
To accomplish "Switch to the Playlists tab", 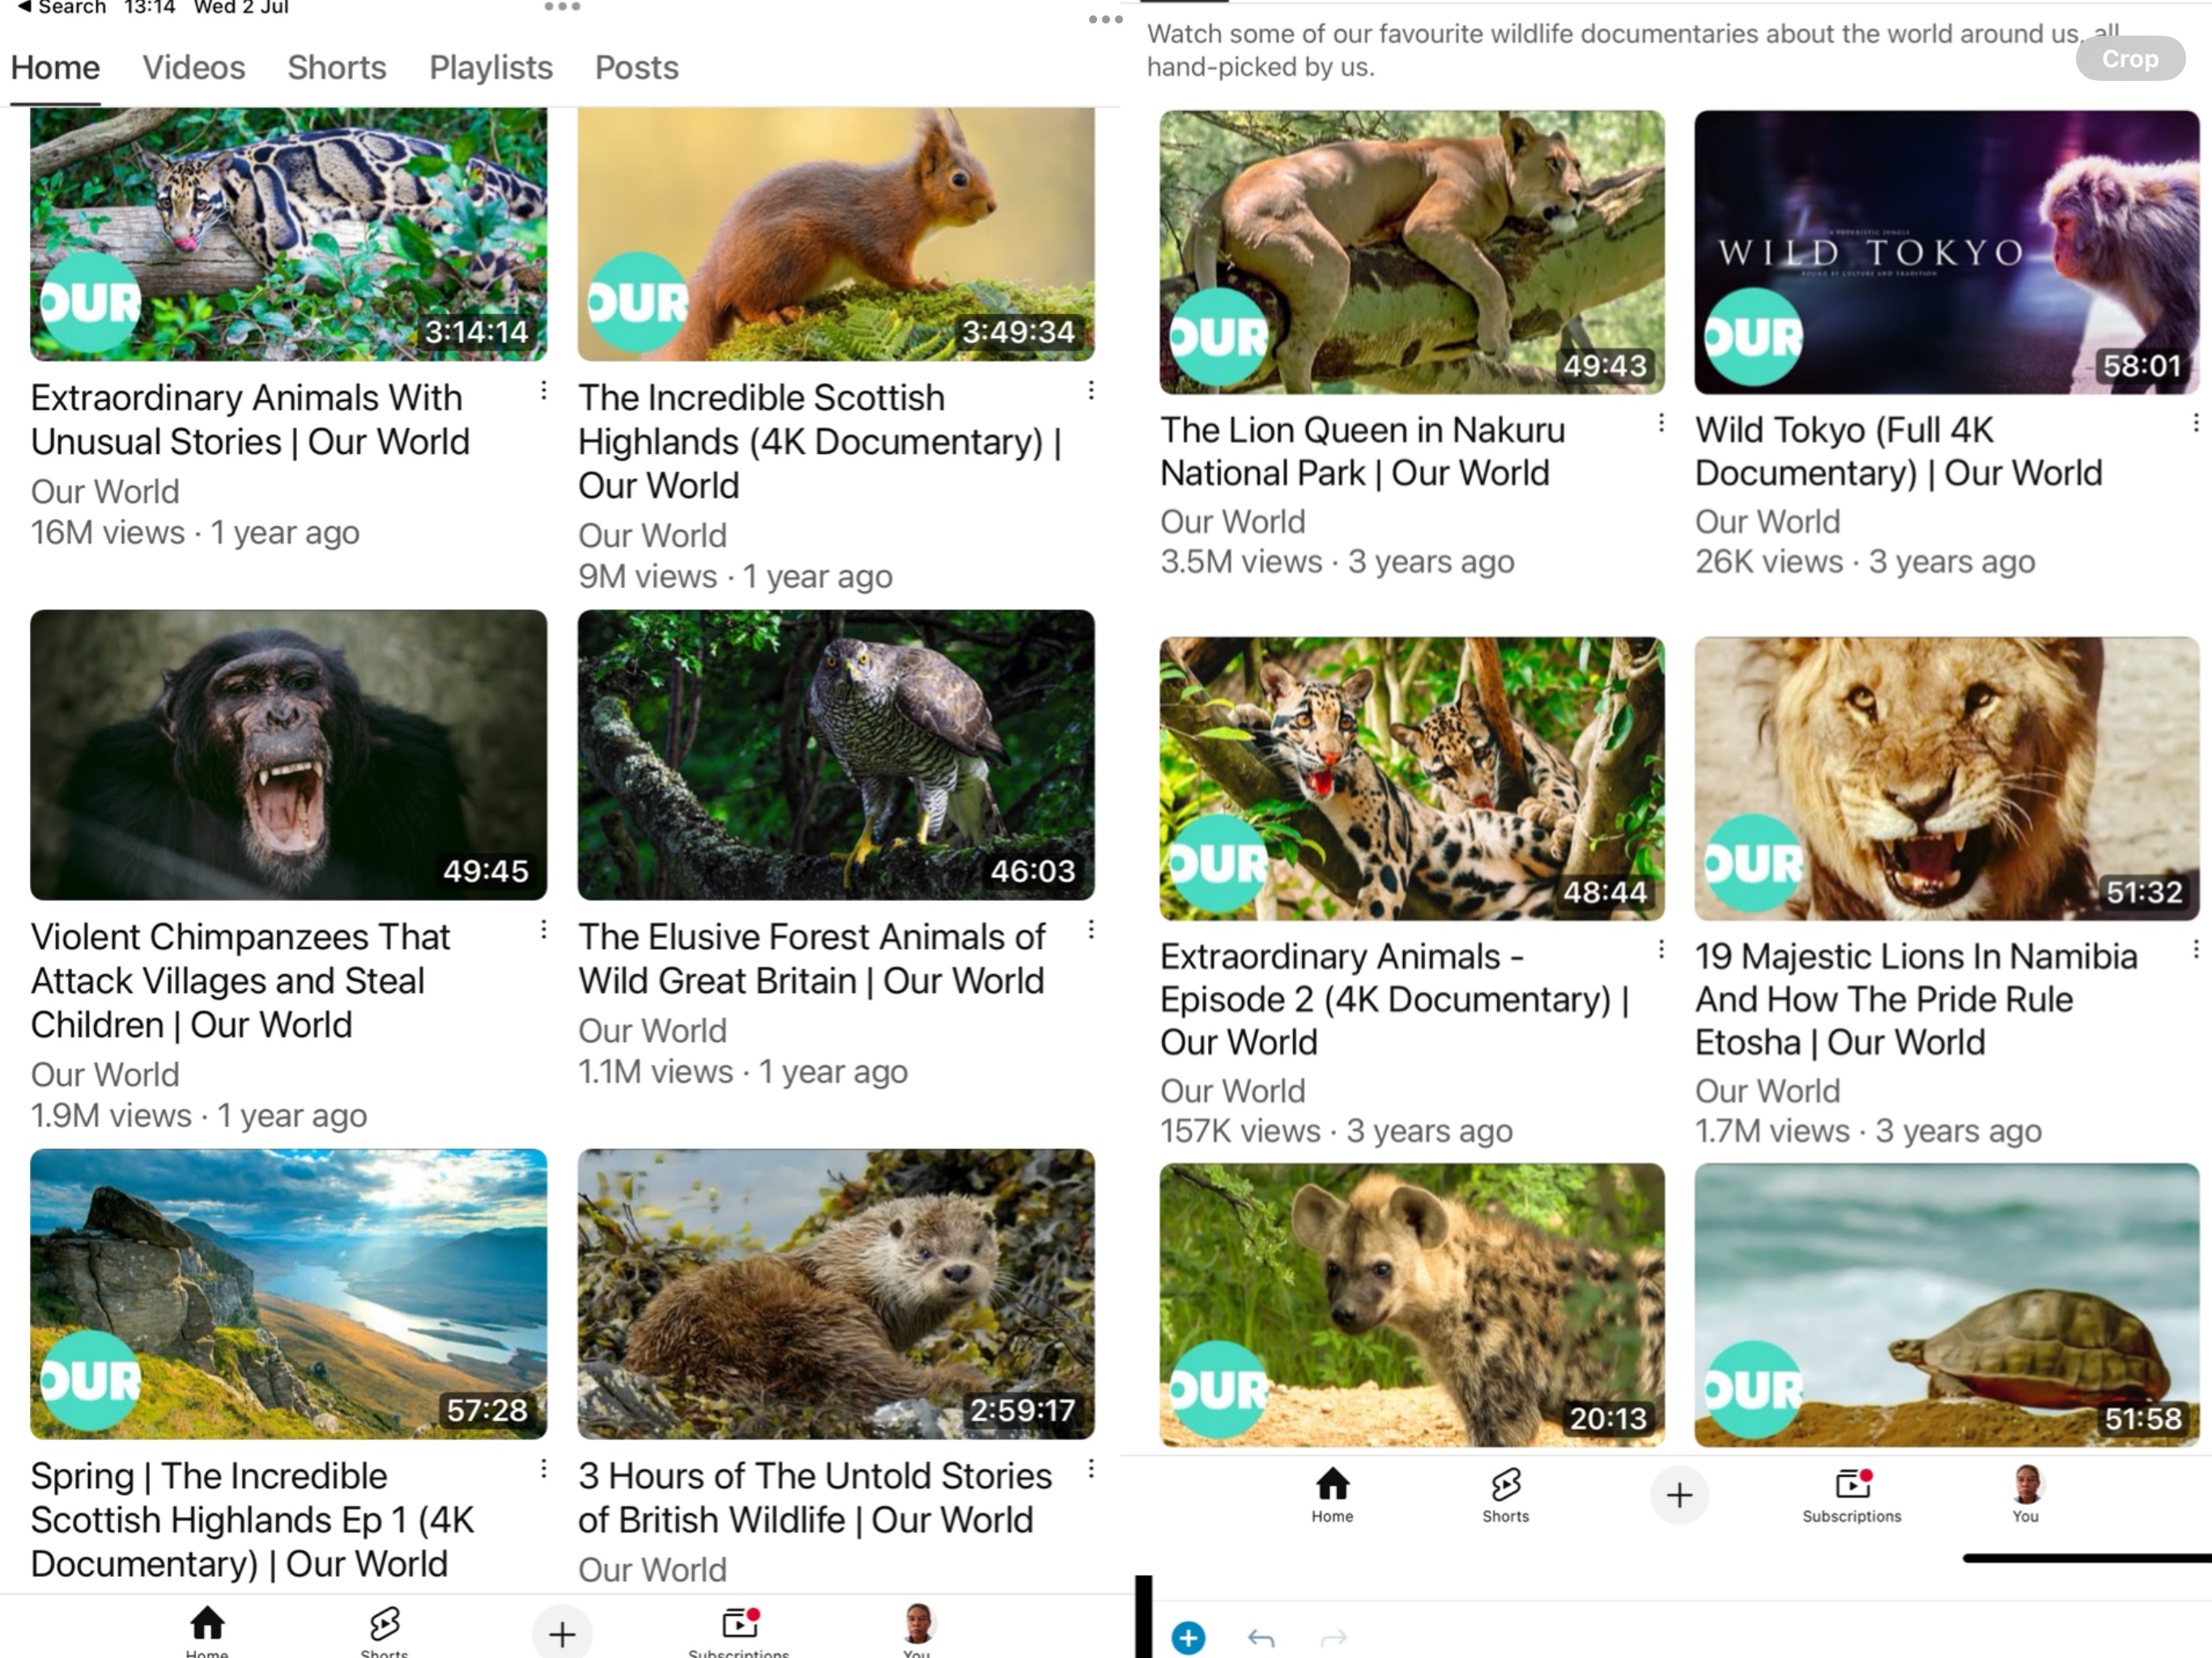I will pos(490,68).
